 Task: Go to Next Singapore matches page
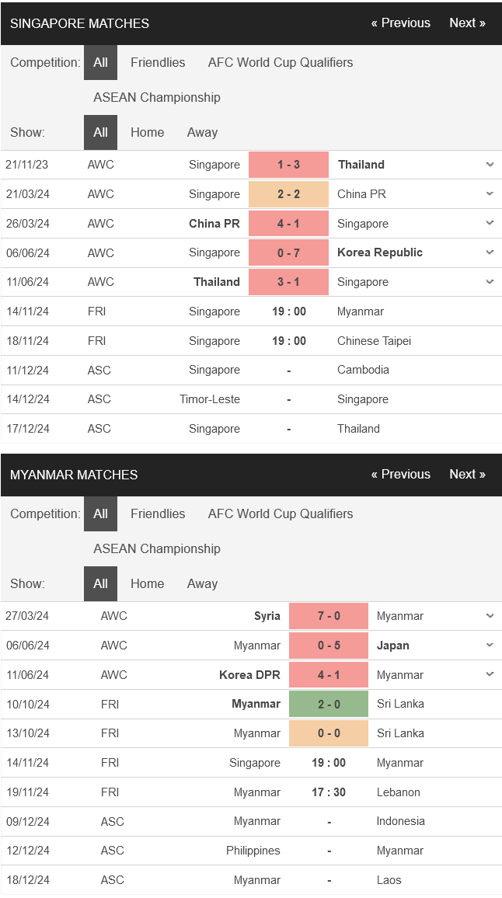467,23
